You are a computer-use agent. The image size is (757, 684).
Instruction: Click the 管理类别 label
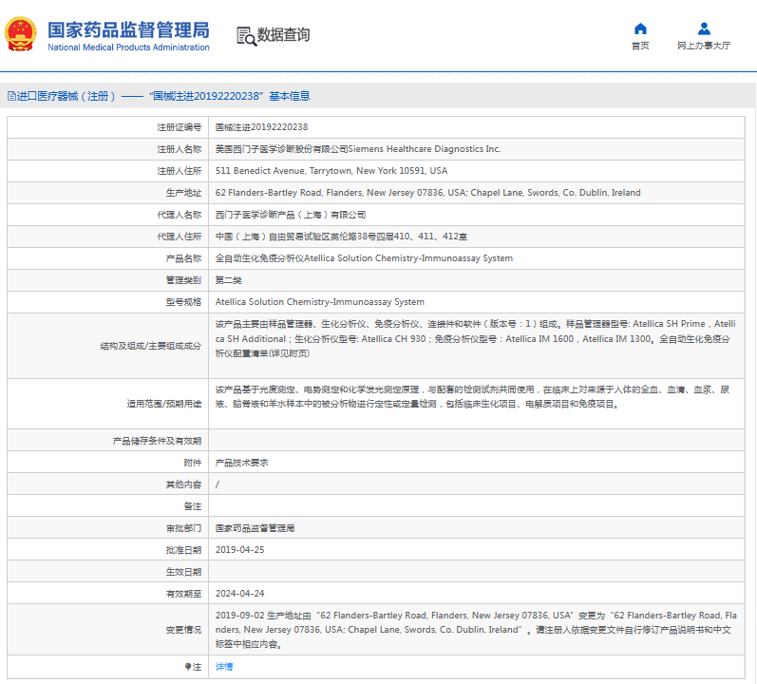pyautogui.click(x=183, y=280)
